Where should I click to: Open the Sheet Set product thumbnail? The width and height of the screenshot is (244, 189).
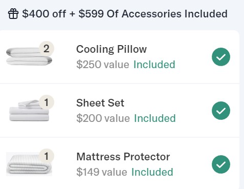pyautogui.click(x=29, y=111)
